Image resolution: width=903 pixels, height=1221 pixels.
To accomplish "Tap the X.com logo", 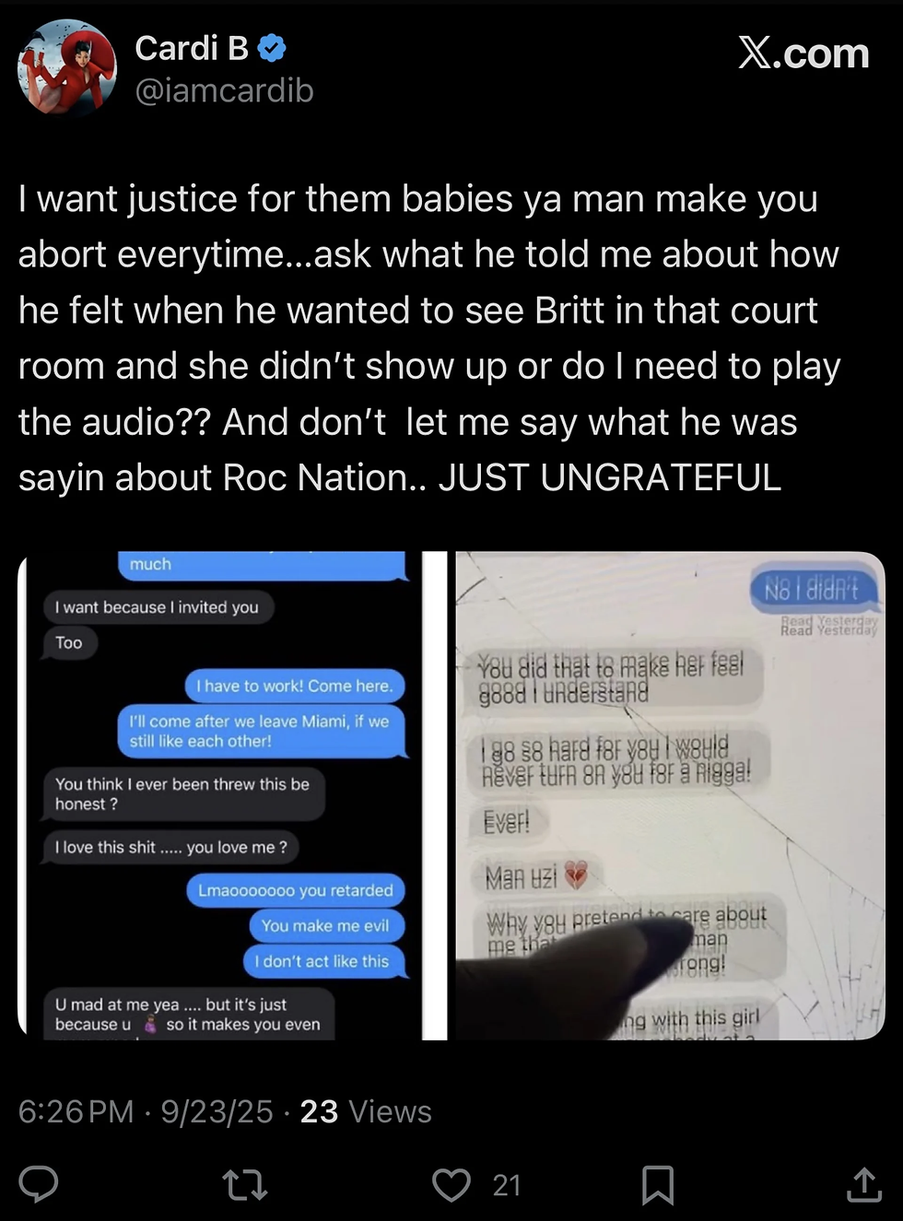I will pos(803,53).
